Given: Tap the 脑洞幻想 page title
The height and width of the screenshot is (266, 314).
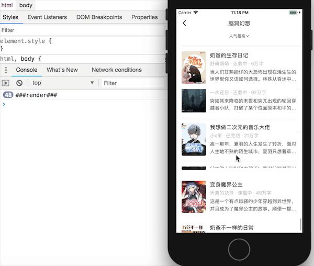Looking at the screenshot, I should pos(239,24).
